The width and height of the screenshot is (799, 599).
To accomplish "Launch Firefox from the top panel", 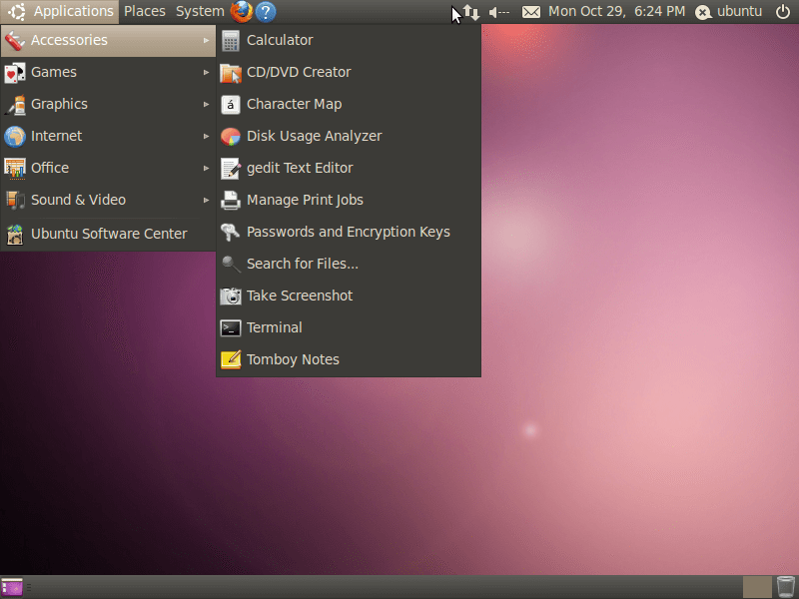I will (x=242, y=12).
